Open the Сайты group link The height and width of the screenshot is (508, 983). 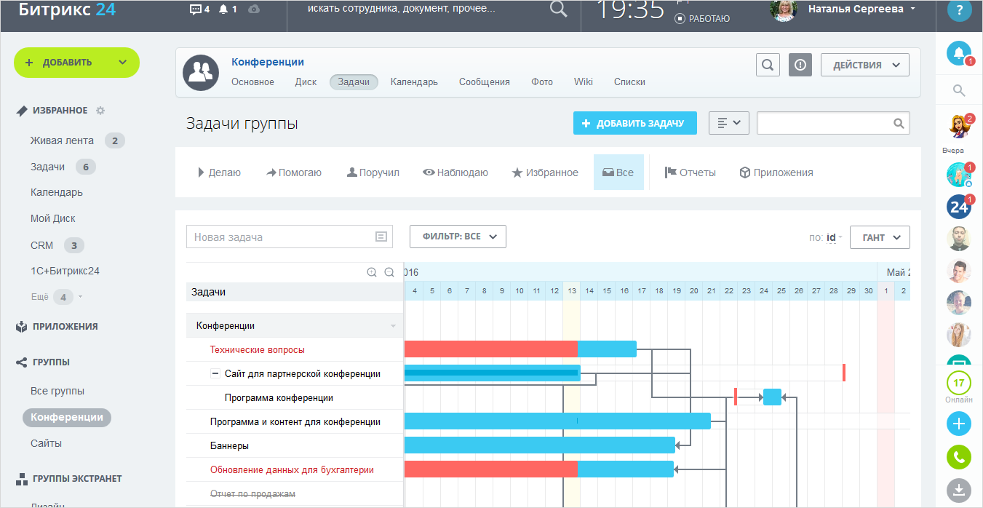pos(46,443)
